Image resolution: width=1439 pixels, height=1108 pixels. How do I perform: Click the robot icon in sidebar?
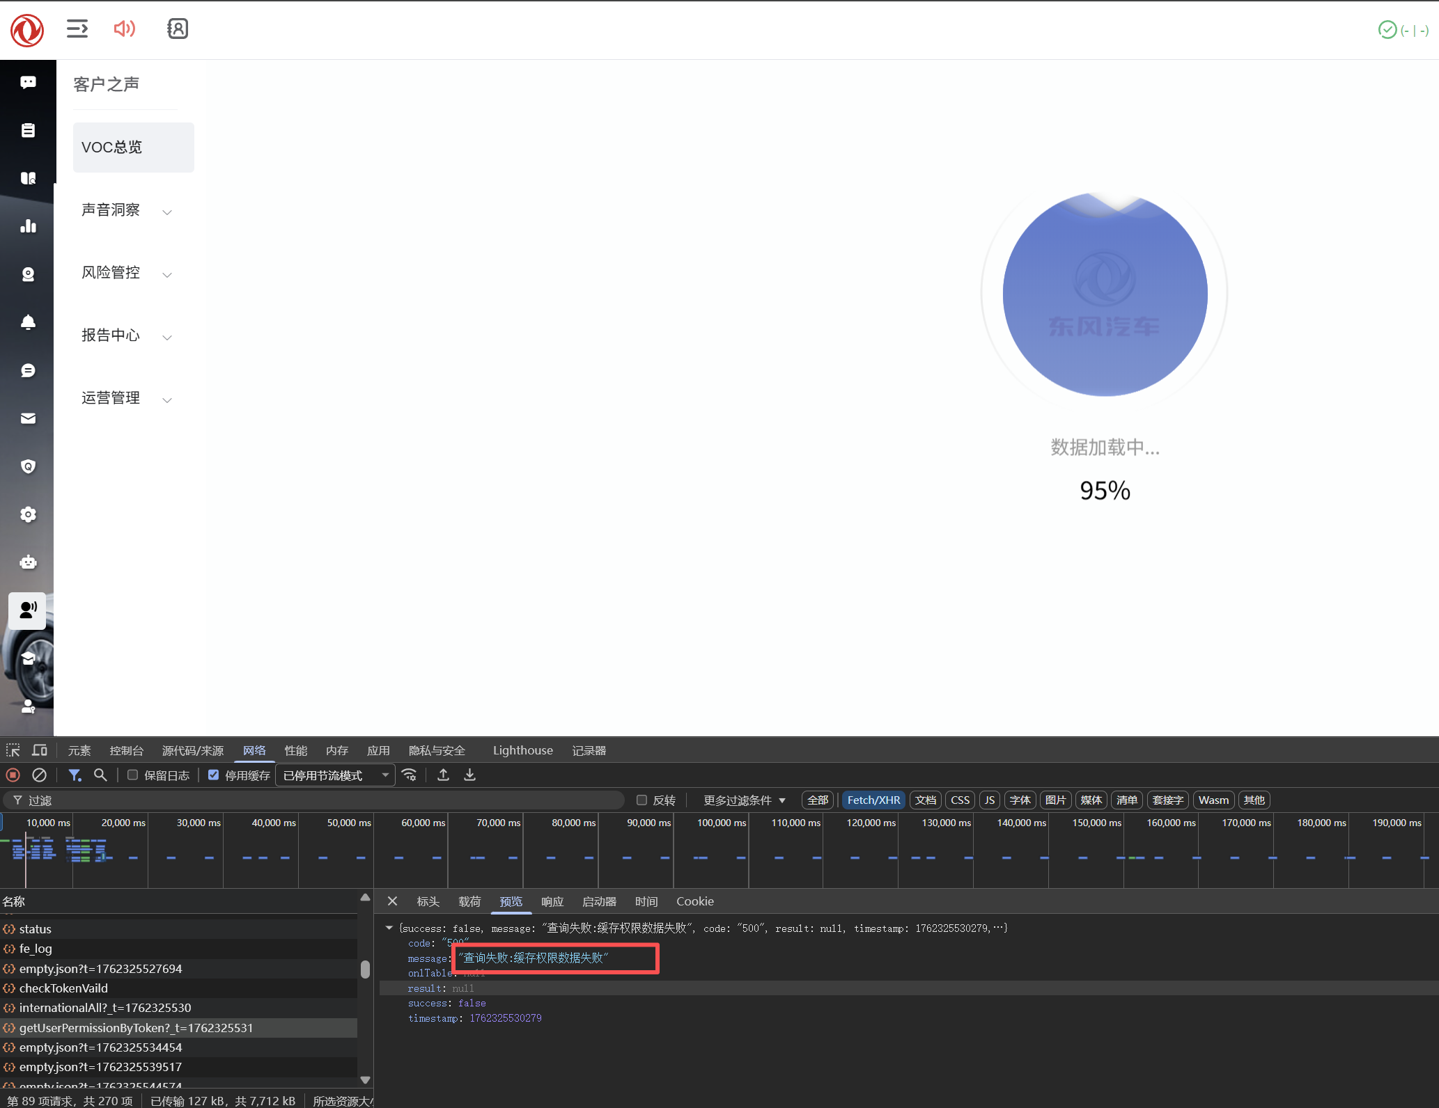click(28, 562)
